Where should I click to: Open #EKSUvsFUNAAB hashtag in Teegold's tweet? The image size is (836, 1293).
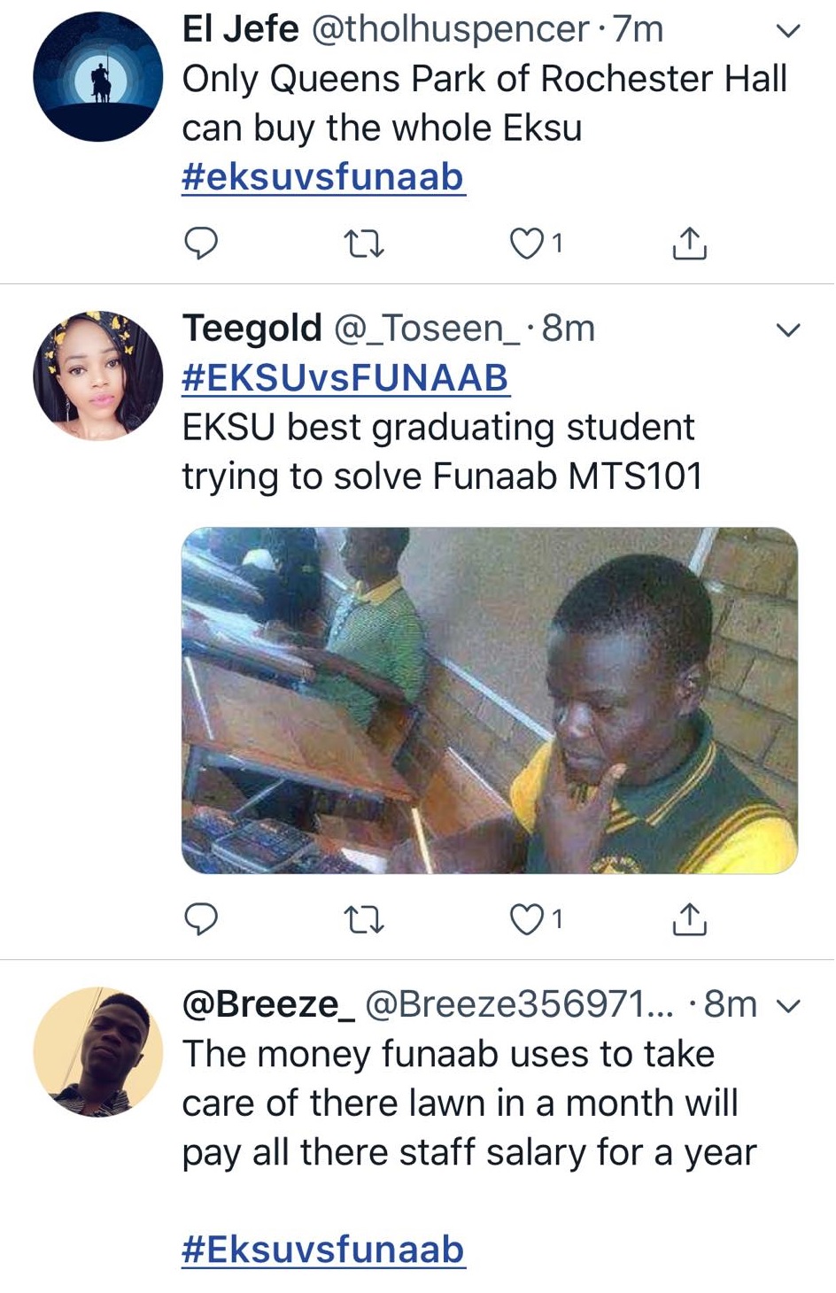tap(345, 378)
